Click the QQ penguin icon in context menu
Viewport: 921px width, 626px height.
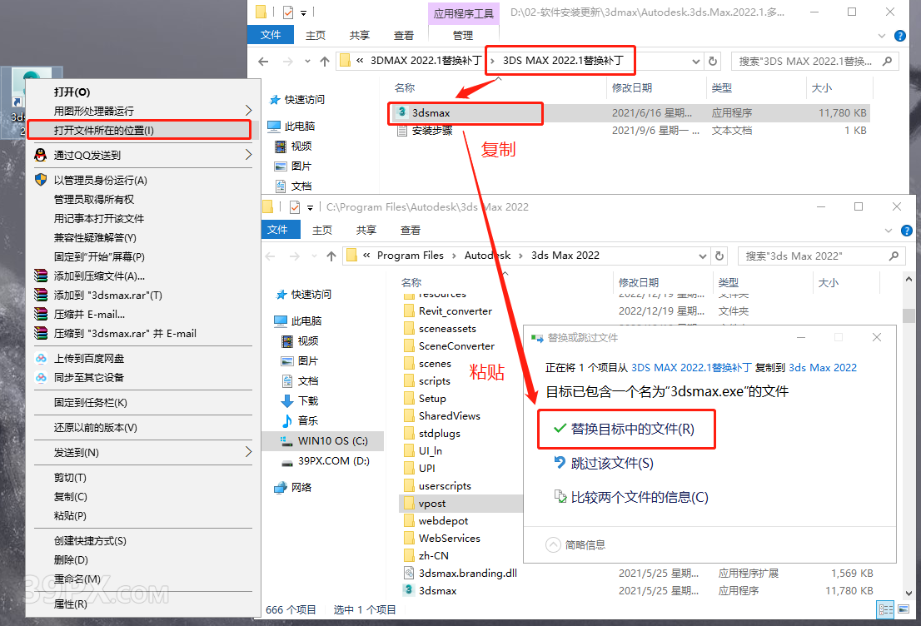[41, 155]
